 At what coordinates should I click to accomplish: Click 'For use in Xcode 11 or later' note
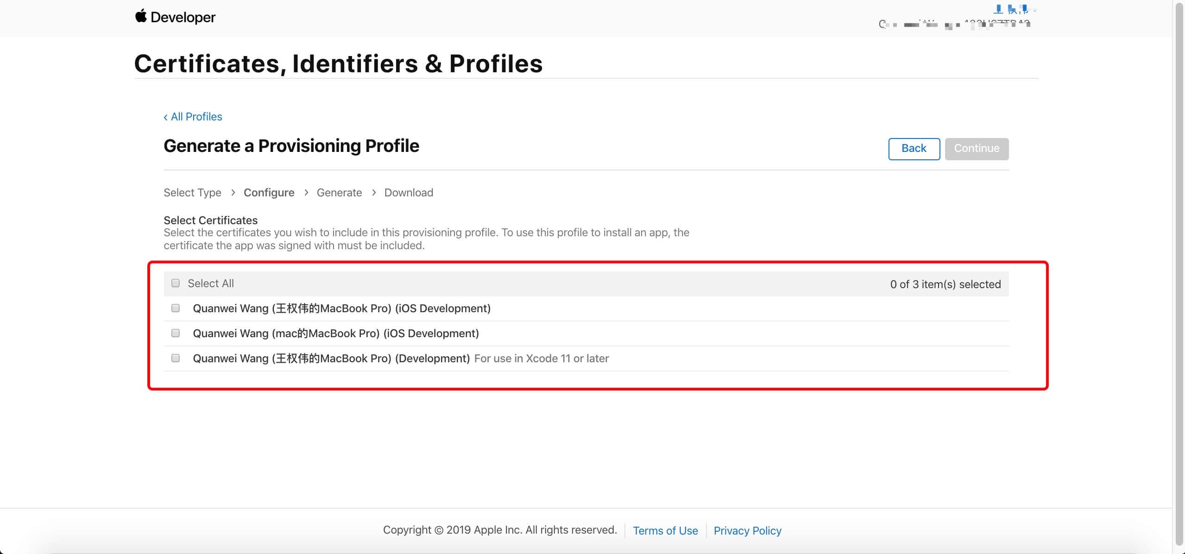click(x=542, y=359)
